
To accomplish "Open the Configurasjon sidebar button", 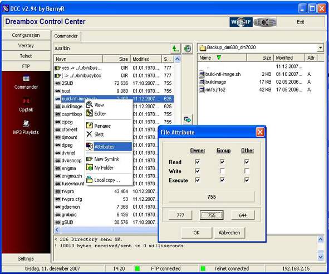I will point(26,35).
